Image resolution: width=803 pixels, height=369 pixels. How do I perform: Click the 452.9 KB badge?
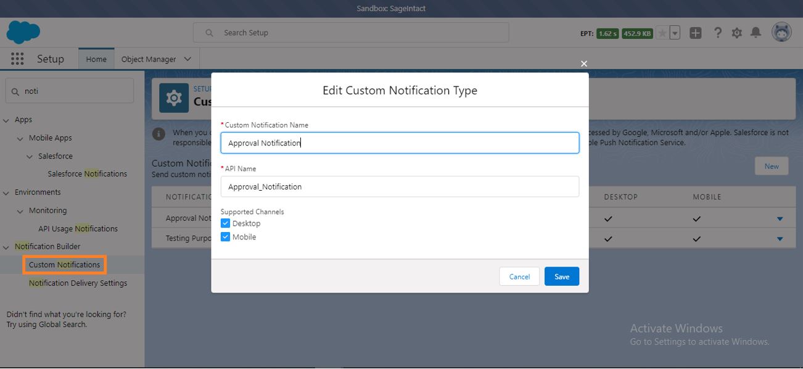637,33
